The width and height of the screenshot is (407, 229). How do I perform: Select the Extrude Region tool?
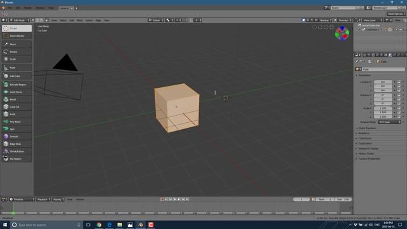coord(17,85)
